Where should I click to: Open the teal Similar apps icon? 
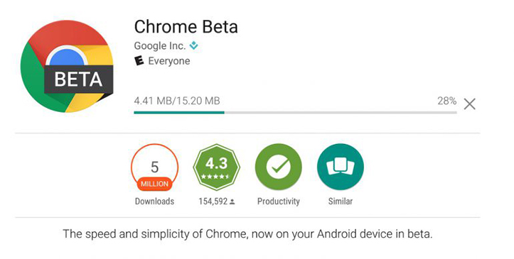tap(341, 167)
